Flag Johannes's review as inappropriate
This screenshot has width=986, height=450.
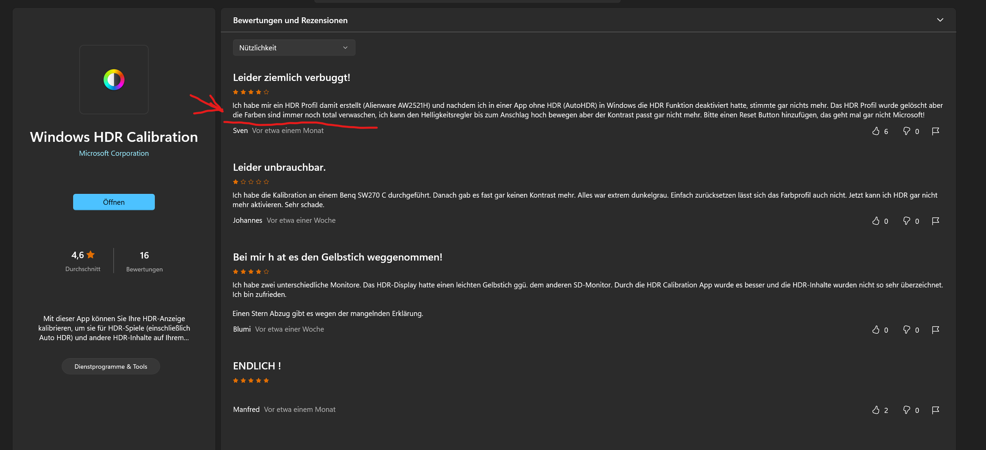[936, 221]
